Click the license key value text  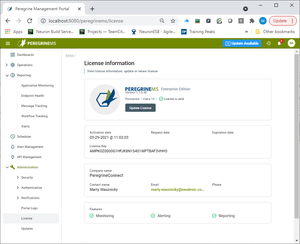(x=128, y=151)
